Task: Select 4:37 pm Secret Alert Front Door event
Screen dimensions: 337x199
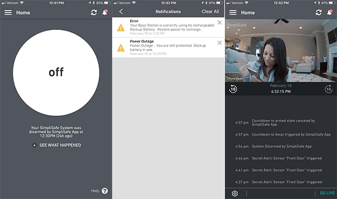Action: coord(279,182)
